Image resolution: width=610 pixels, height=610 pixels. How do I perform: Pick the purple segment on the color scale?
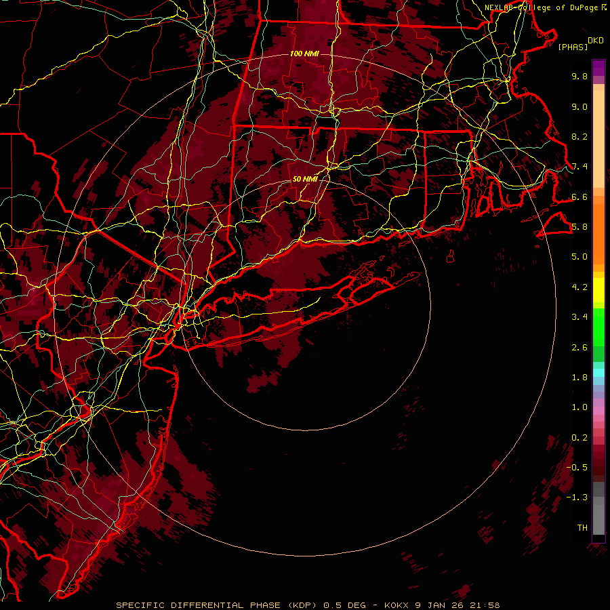598,68
